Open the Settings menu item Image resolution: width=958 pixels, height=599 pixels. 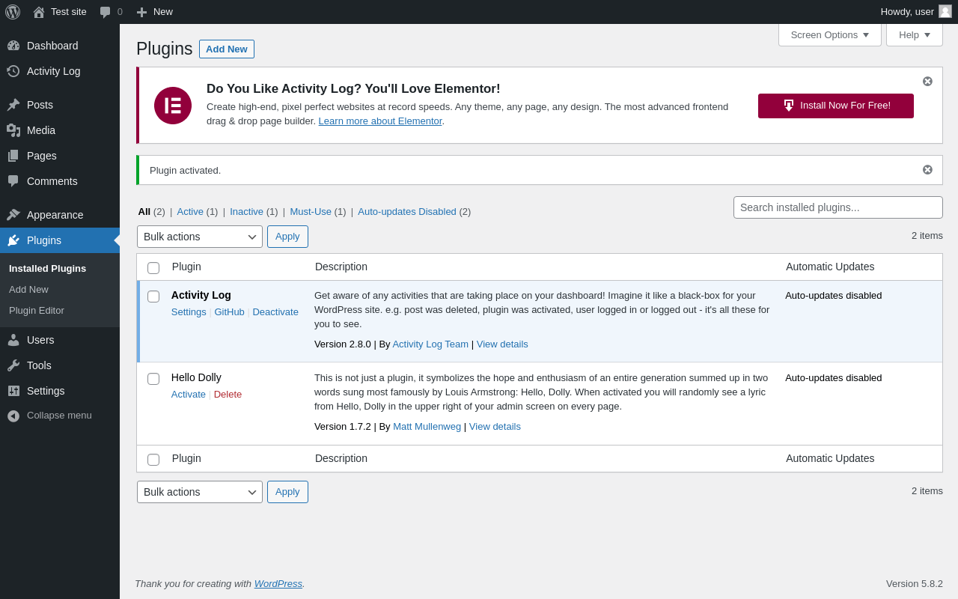[x=60, y=391]
